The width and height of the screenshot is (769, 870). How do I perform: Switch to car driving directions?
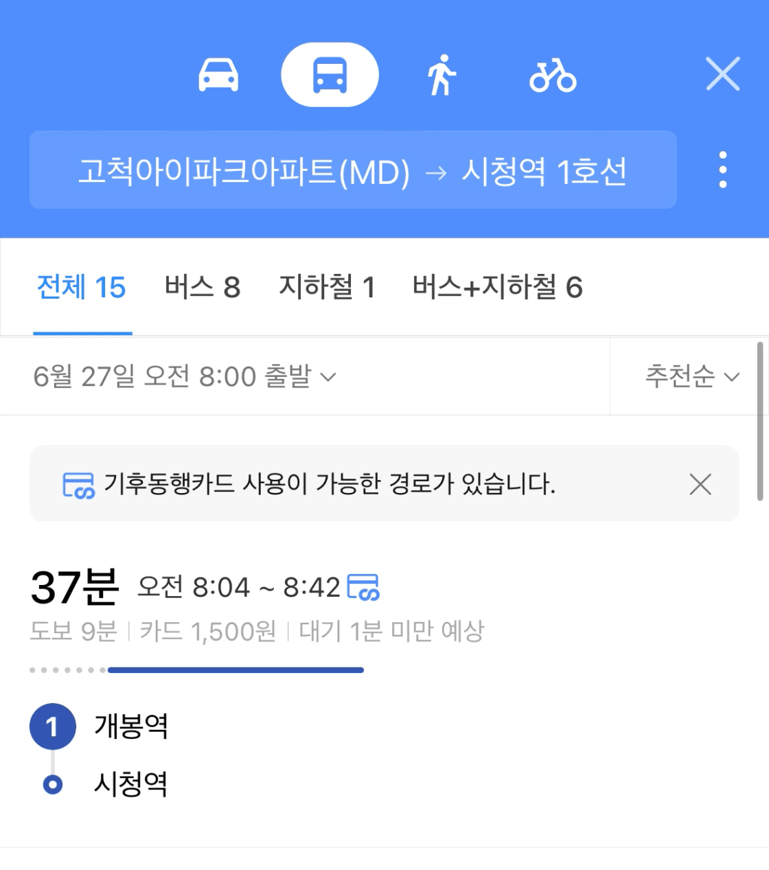218,75
